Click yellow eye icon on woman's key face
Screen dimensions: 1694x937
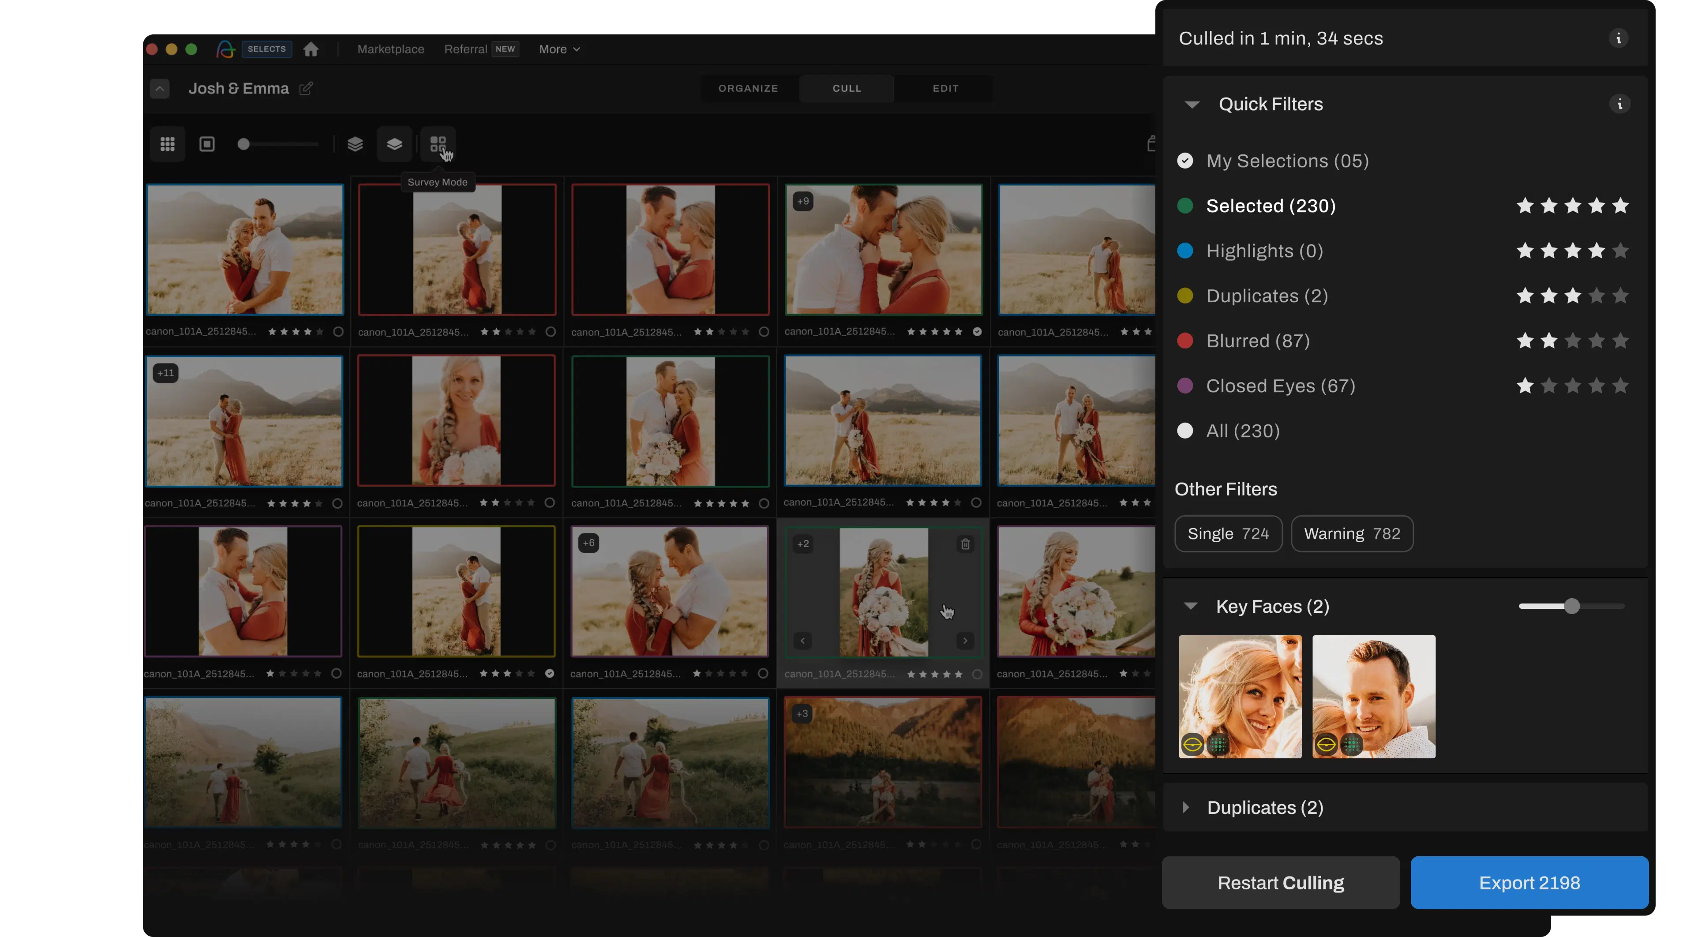(1192, 744)
